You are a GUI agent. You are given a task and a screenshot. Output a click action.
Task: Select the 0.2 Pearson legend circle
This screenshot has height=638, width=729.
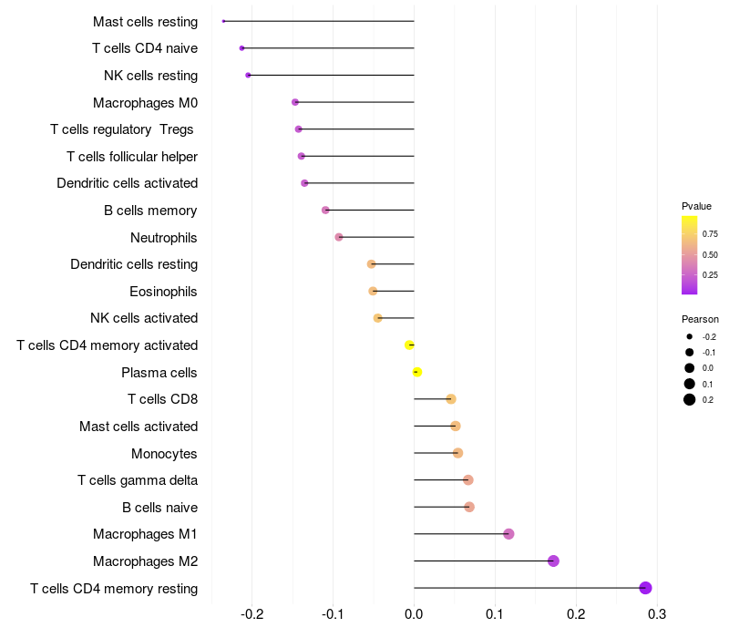click(690, 399)
